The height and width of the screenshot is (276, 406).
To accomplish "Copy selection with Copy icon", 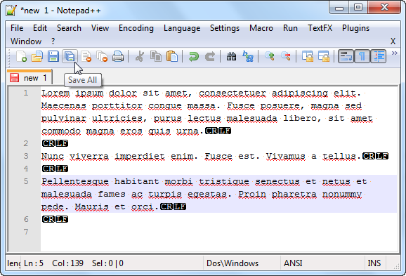I will pyautogui.click(x=156, y=56).
